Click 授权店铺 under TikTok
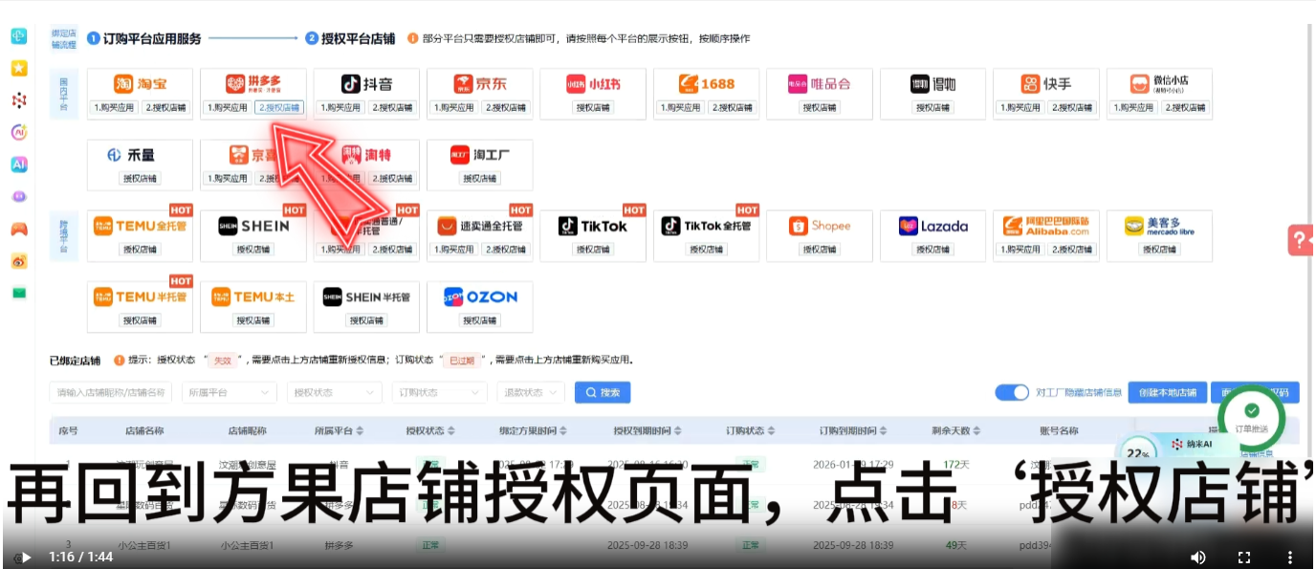1316x569 pixels. click(593, 250)
